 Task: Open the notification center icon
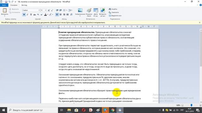click(x=198, y=110)
